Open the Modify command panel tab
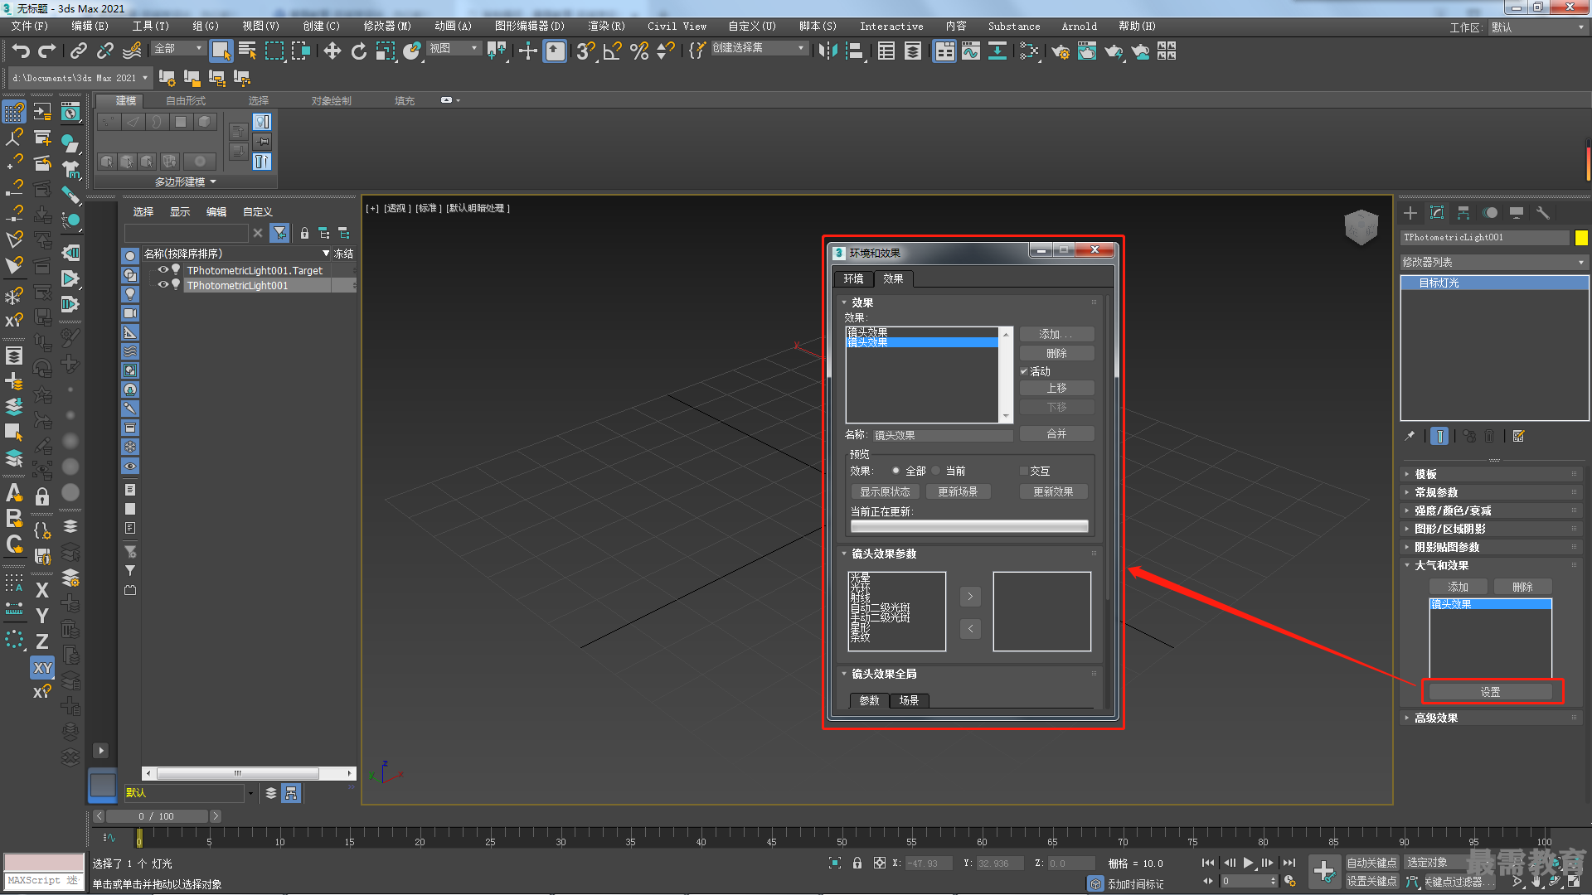Image resolution: width=1592 pixels, height=895 pixels. point(1437,213)
